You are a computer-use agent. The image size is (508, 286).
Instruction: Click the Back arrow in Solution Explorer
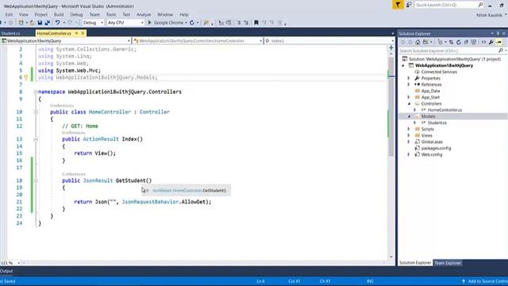[x=402, y=42]
